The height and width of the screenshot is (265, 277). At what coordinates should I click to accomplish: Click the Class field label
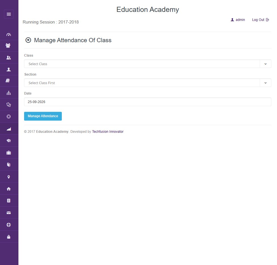[29, 55]
